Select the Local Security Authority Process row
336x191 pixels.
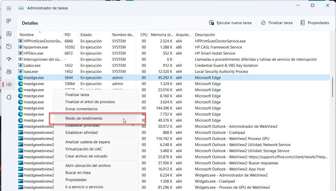(x=174, y=72)
